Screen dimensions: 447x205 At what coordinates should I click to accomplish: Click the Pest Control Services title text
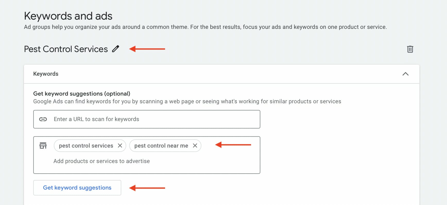coord(66,49)
